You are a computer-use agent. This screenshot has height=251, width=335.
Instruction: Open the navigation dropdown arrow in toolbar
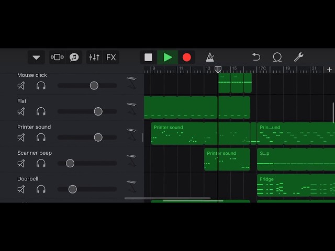click(36, 58)
